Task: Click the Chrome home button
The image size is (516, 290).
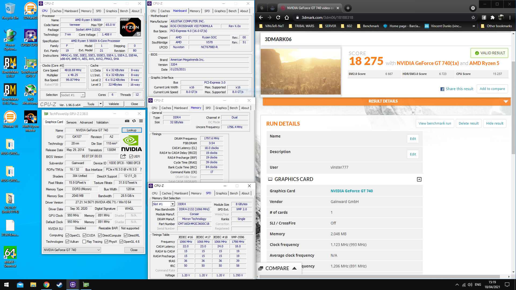Action: point(287,17)
